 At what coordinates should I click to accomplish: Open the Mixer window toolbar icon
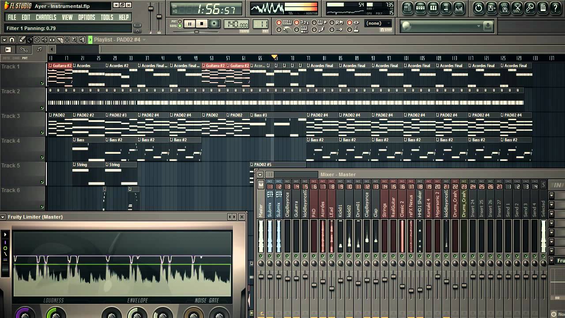click(459, 8)
